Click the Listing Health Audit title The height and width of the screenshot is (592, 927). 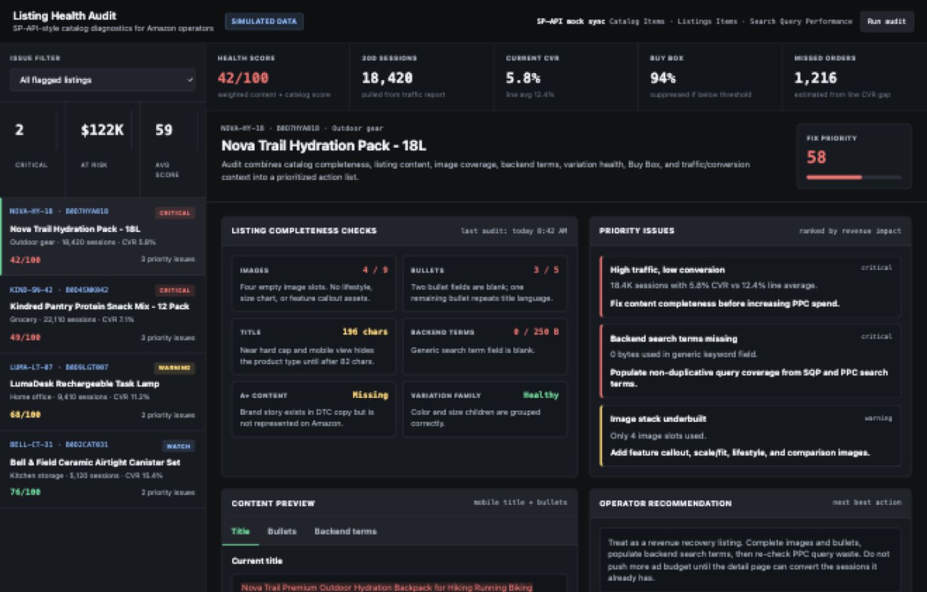pos(64,15)
